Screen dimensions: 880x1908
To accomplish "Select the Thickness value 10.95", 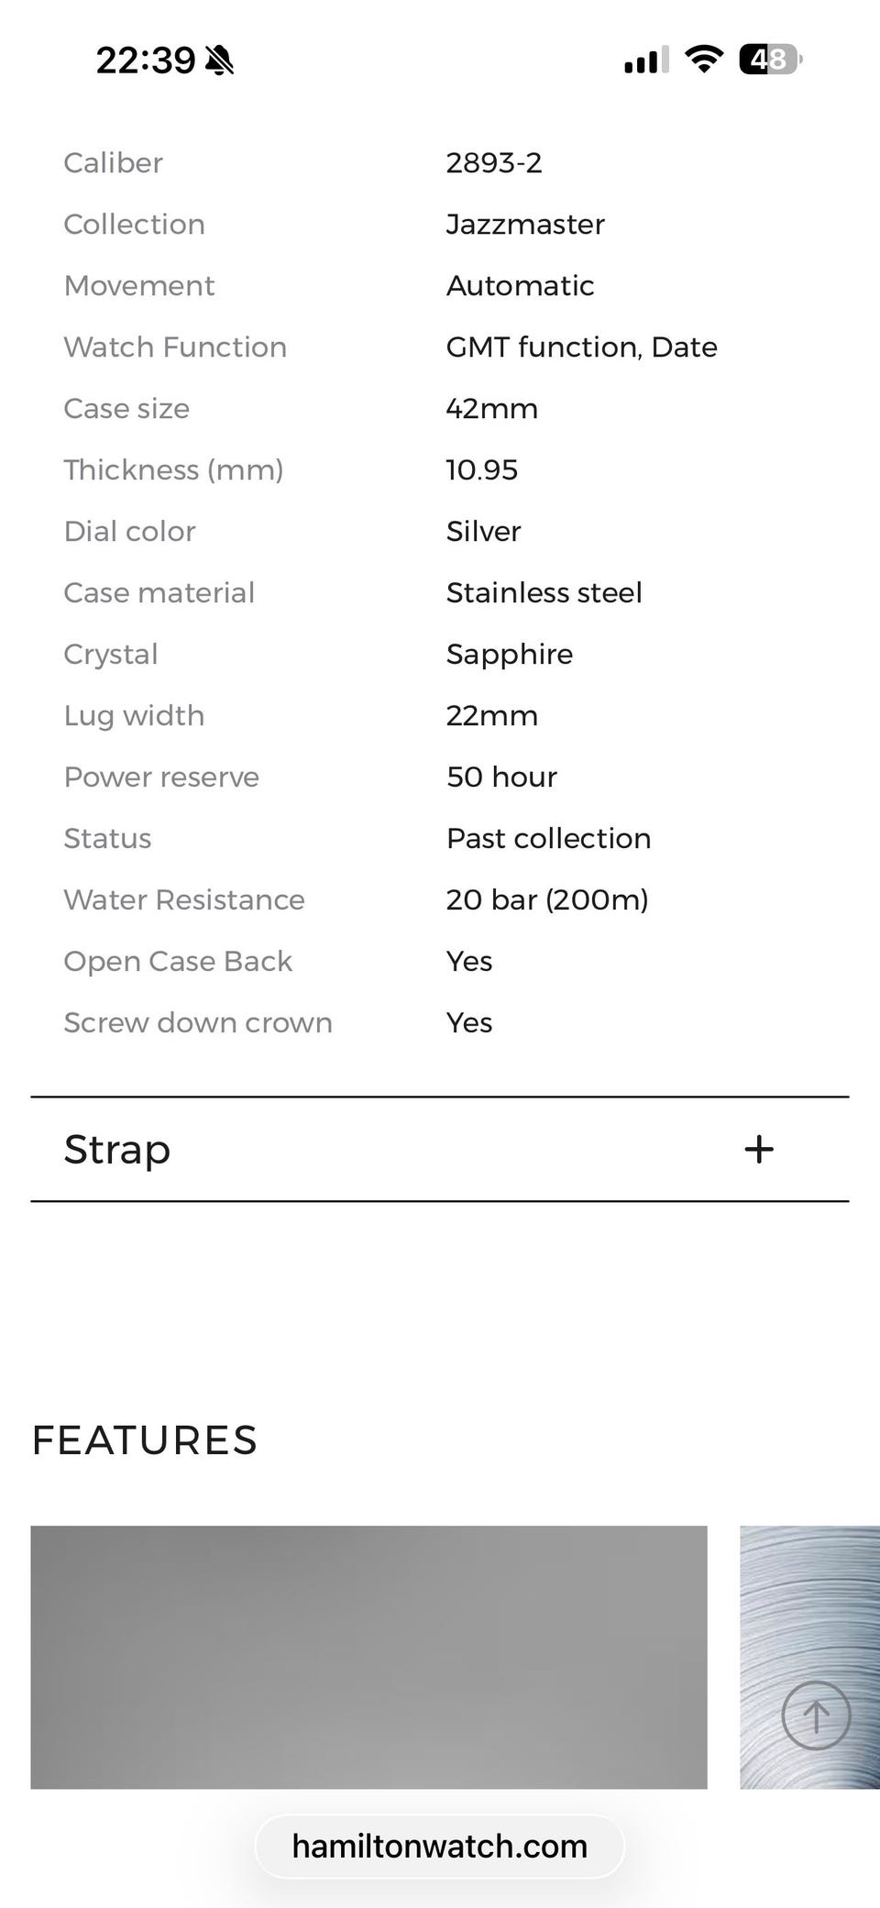I will coord(482,469).
